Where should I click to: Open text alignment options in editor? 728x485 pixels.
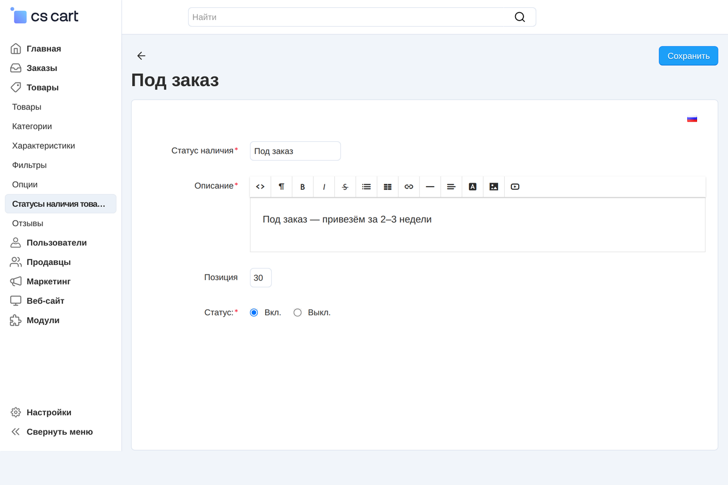pos(451,187)
